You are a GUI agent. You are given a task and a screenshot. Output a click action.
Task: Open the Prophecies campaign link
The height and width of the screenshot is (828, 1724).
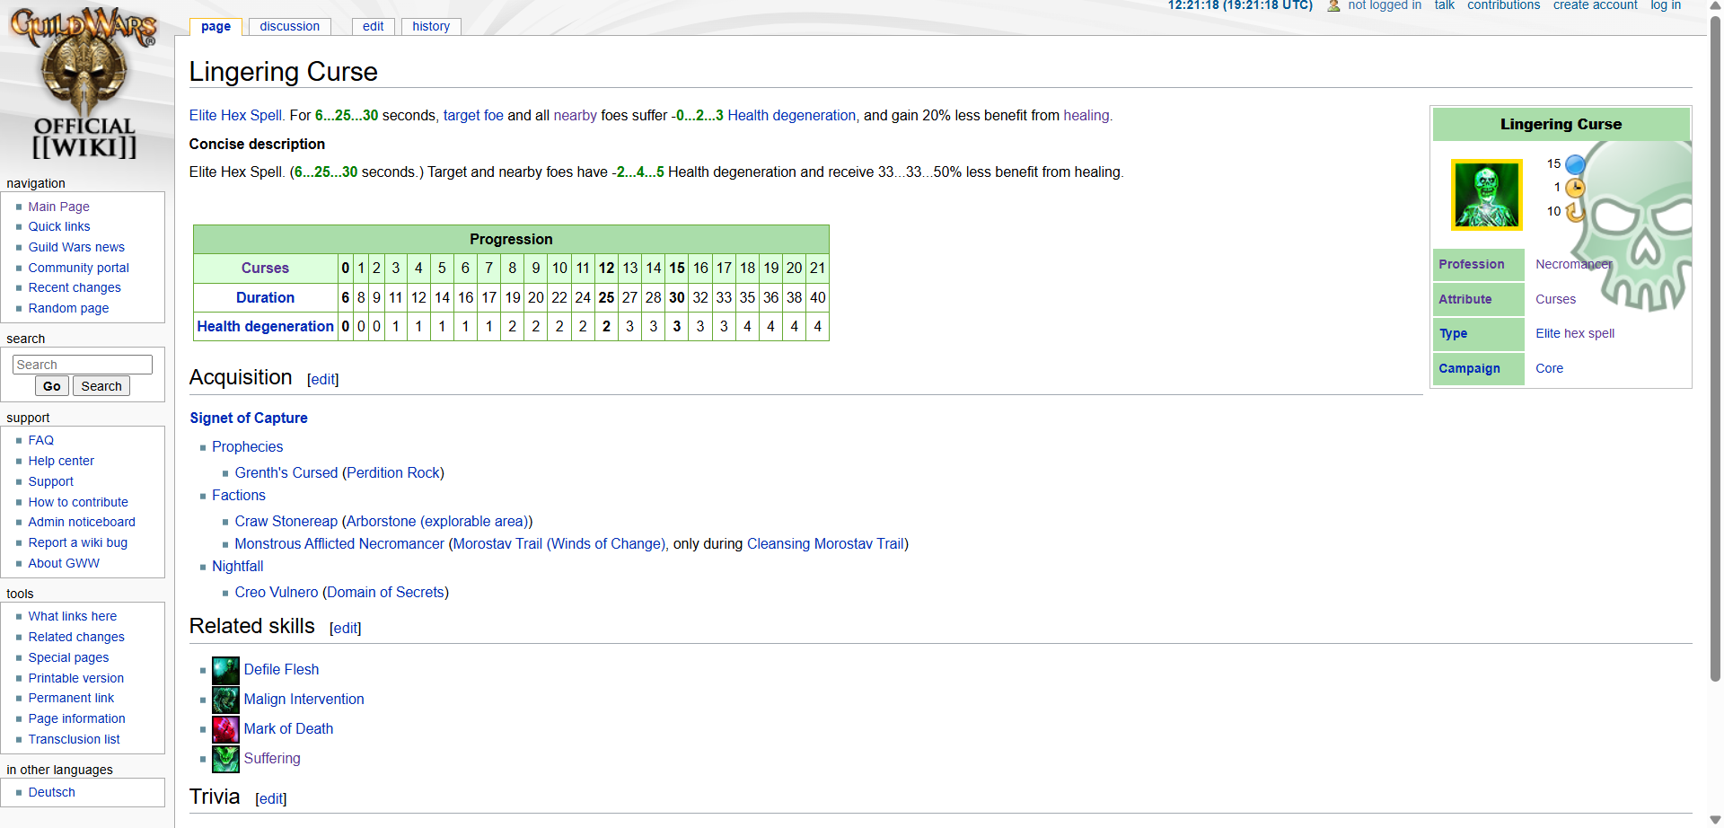[x=247, y=447]
